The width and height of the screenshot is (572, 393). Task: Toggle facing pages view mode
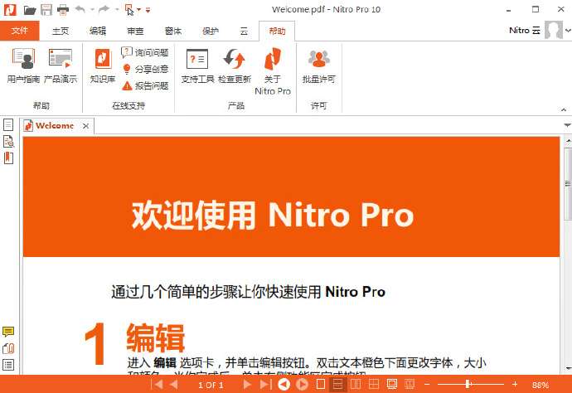(356, 384)
